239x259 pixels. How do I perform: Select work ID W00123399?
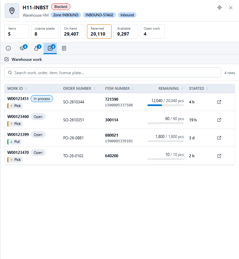[x=18, y=135]
